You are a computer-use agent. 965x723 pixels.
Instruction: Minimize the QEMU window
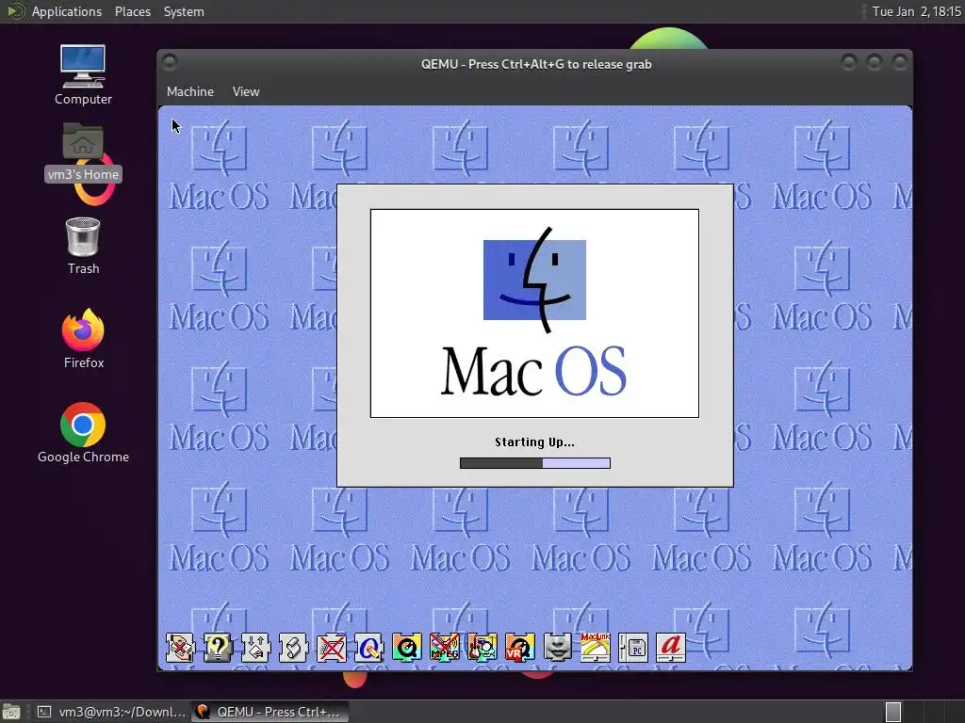(x=849, y=62)
